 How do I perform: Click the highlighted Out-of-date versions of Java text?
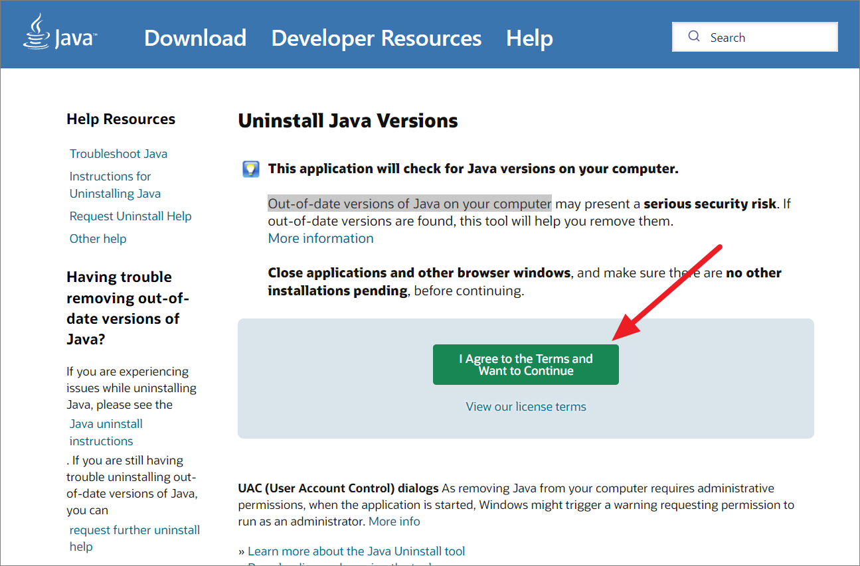[x=410, y=204]
